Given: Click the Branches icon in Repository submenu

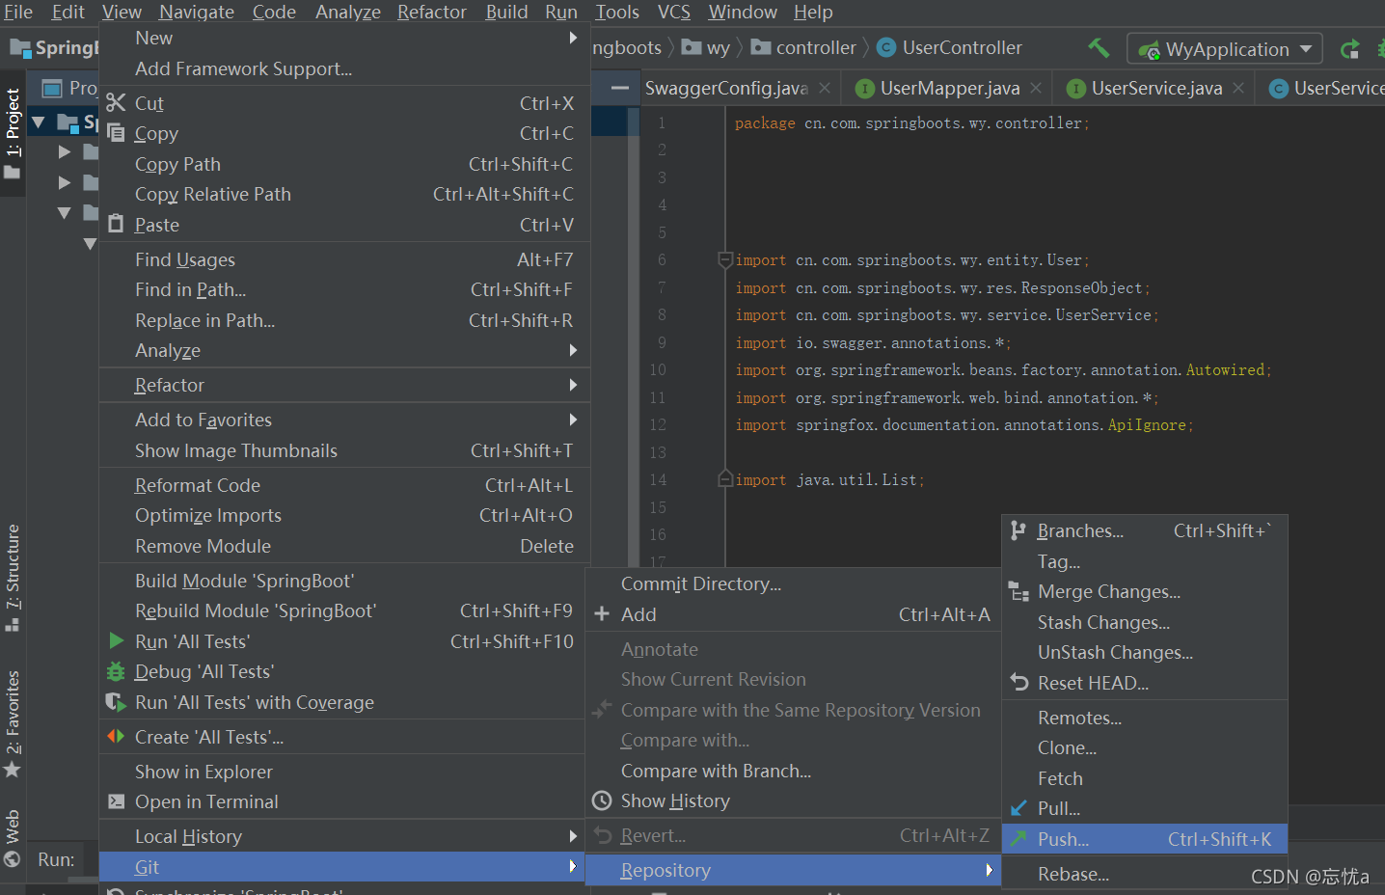Looking at the screenshot, I should (1018, 530).
